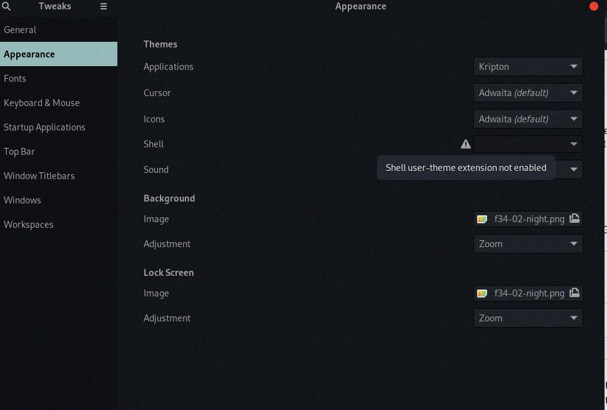Viewport: 607px width, 410px height.
Task: Click the Lock Screen image file browse icon
Action: 574,293
